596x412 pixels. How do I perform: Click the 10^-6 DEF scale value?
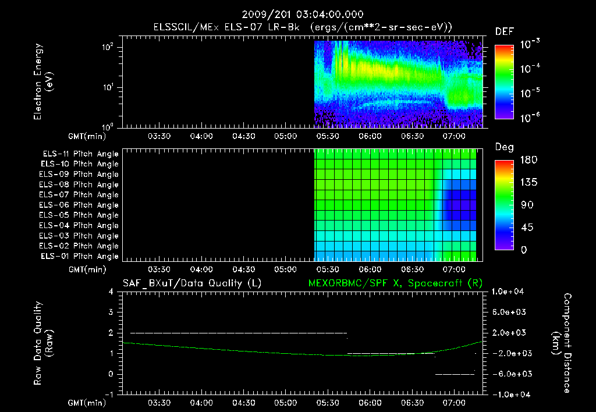(530, 118)
